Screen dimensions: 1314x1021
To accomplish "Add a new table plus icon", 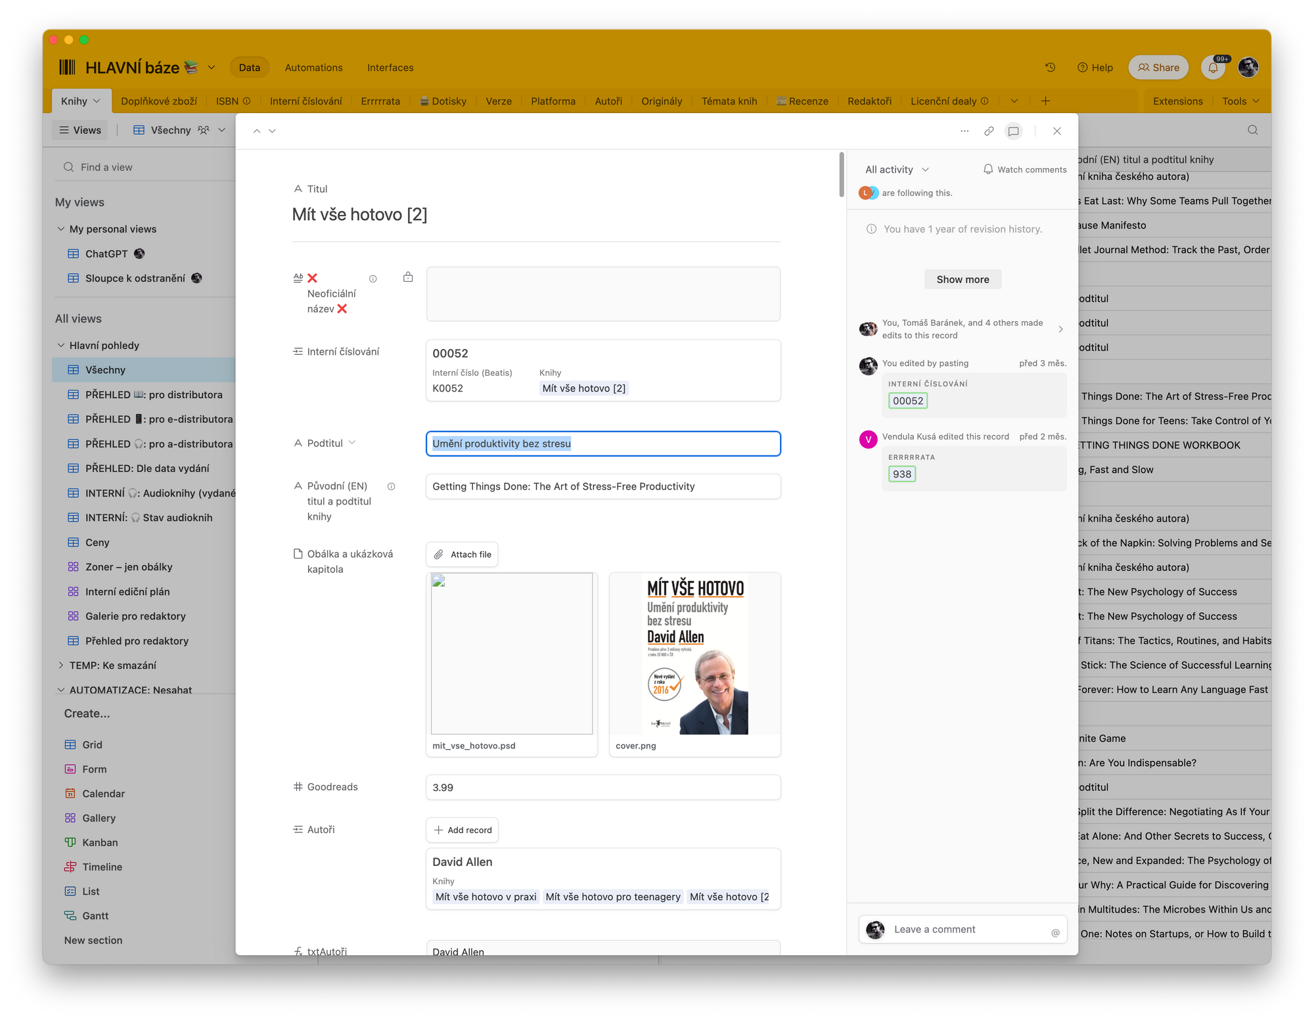I will click(1045, 101).
